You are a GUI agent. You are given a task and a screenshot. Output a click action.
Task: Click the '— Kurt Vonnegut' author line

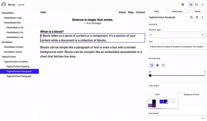93,23
